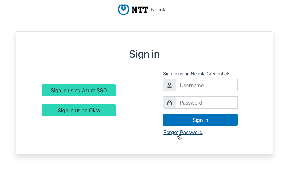Select the word Okta on green button
Viewport: 302px width, 183px height.
pyautogui.click(x=94, y=111)
